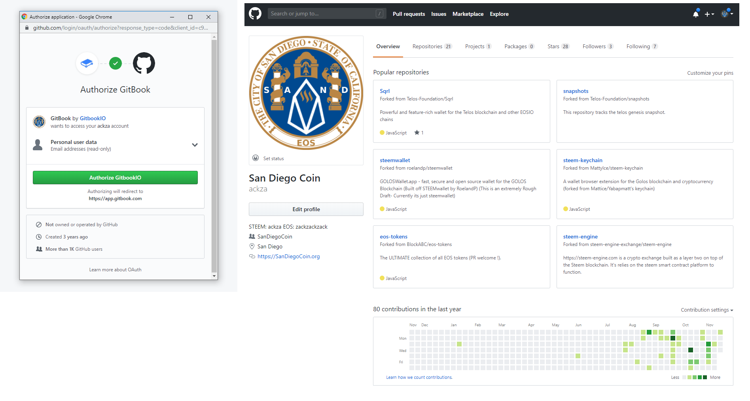
Task: Open the GitbookIO developer link
Action: [x=93, y=118]
